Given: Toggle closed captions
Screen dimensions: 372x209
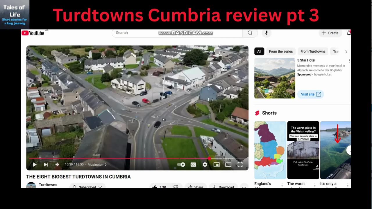Looking at the screenshot, I should coord(193,165).
